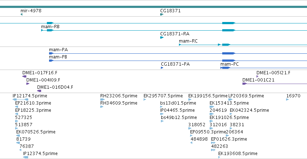
Task: Click EST bs13d01.5prime
Action: [x=178, y=103]
